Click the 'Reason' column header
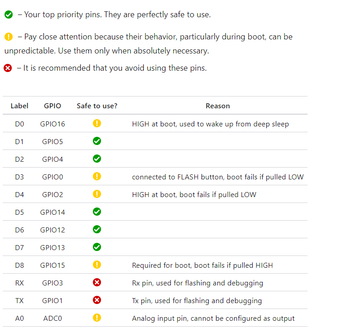 (x=218, y=106)
